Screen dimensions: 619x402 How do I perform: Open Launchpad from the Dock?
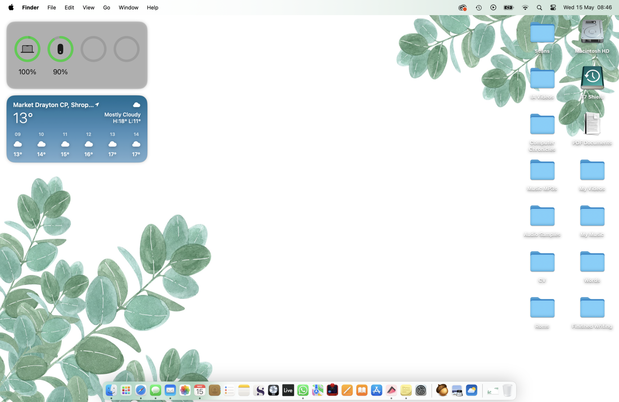[x=126, y=390]
